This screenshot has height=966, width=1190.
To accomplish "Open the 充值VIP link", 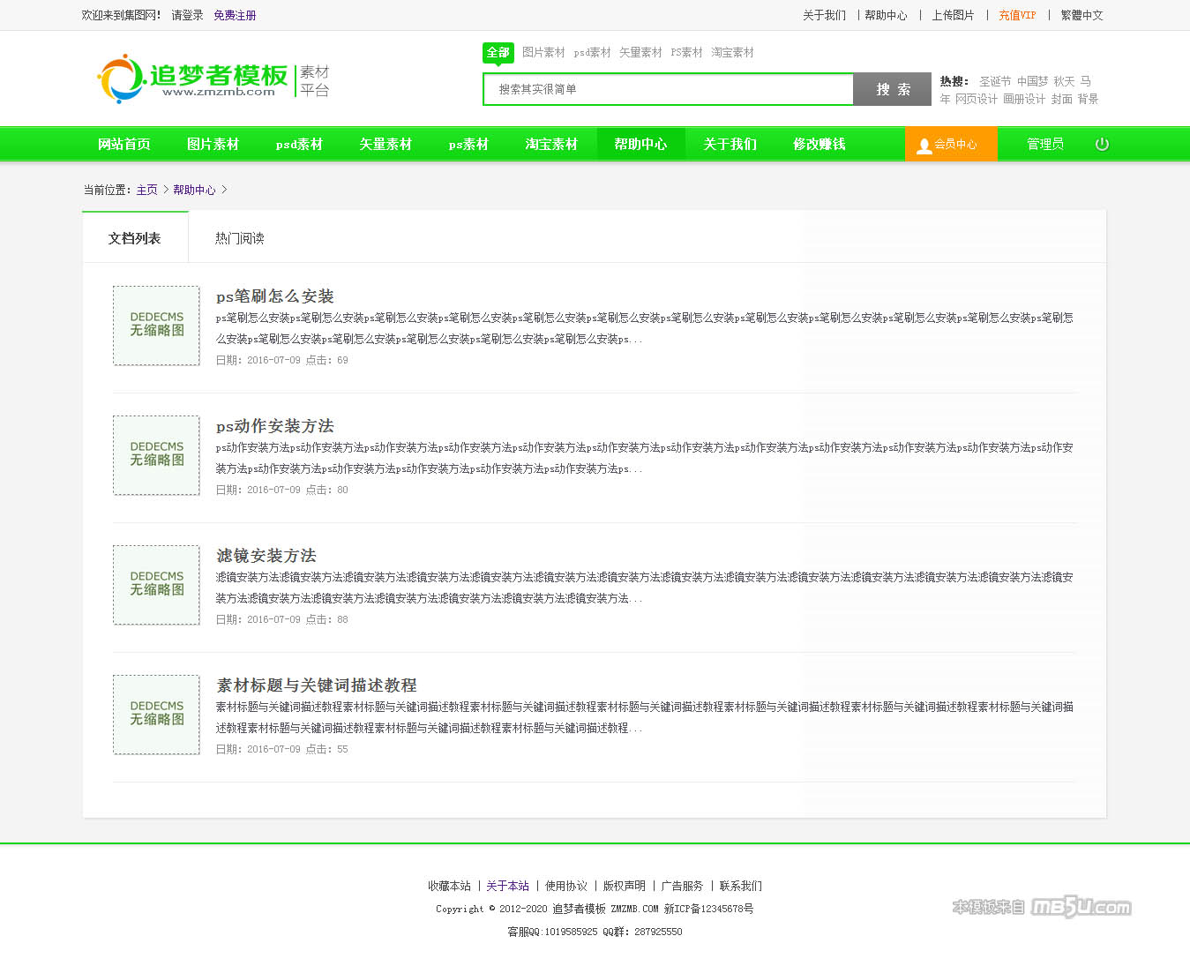I will (1017, 15).
